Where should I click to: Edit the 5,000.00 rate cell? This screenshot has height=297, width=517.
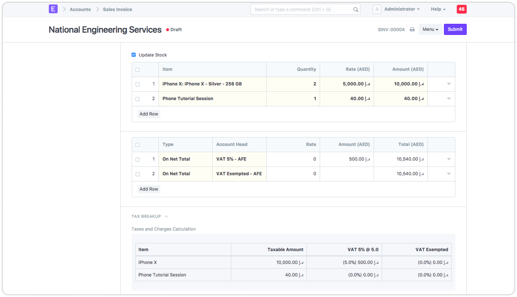(347, 84)
